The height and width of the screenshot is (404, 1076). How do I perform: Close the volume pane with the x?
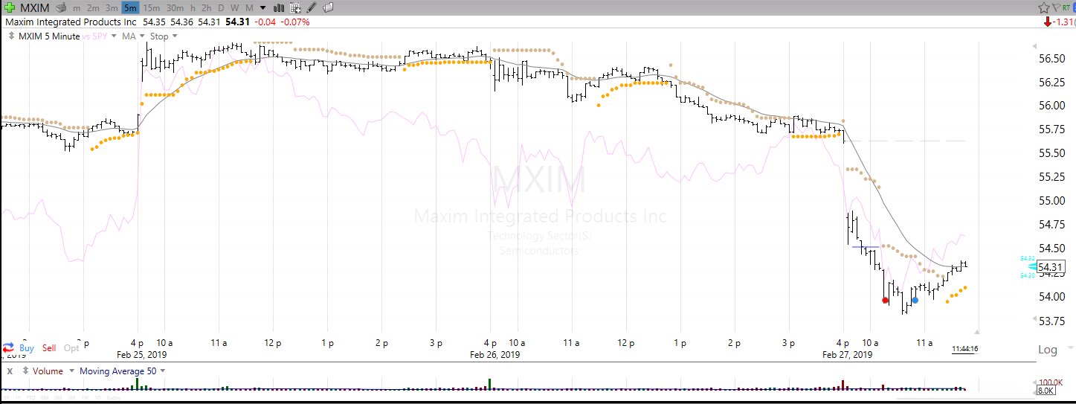click(x=10, y=371)
